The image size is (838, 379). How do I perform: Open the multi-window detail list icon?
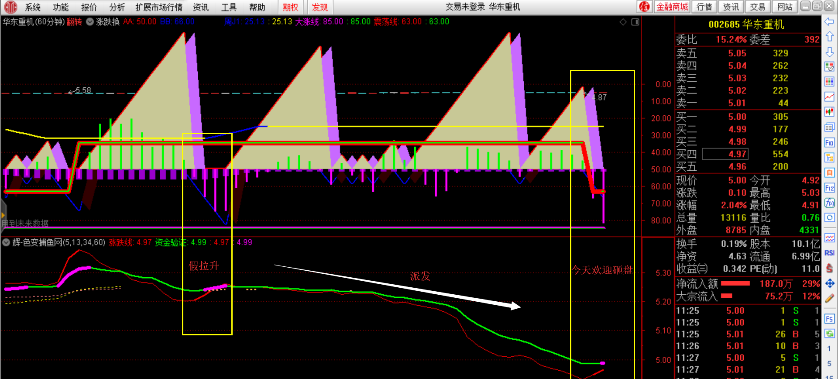pyautogui.click(x=829, y=127)
